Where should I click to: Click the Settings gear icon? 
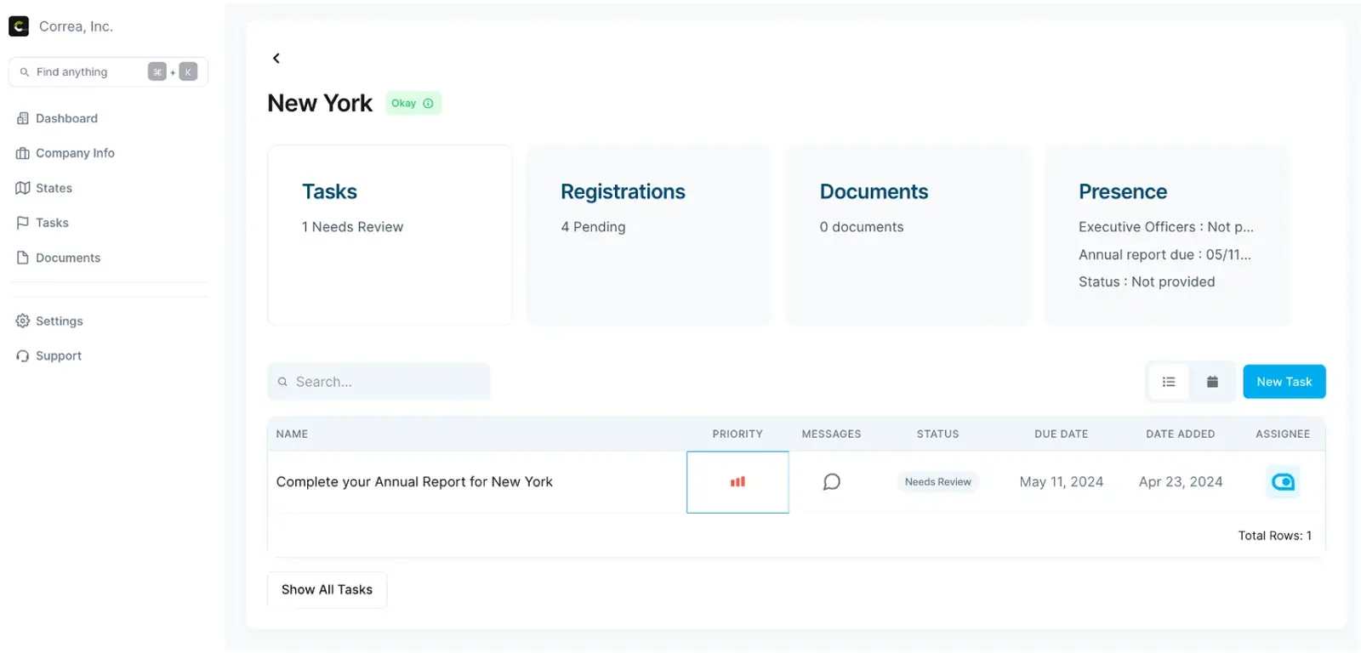23,321
